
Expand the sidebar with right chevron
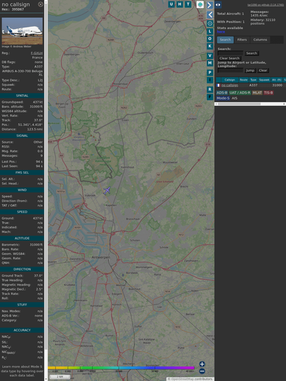click(210, 6)
